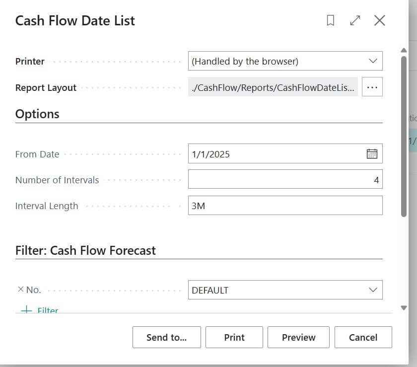Click the scrollbar down arrow
Image resolution: width=417 pixels, height=367 pixels.
pyautogui.click(x=404, y=308)
